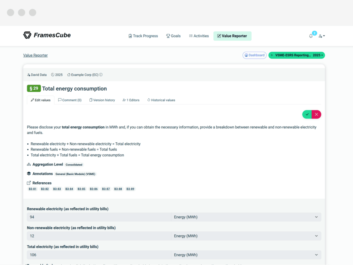Open the Value Reporter menu
353x265 pixels.
[x=232, y=36]
